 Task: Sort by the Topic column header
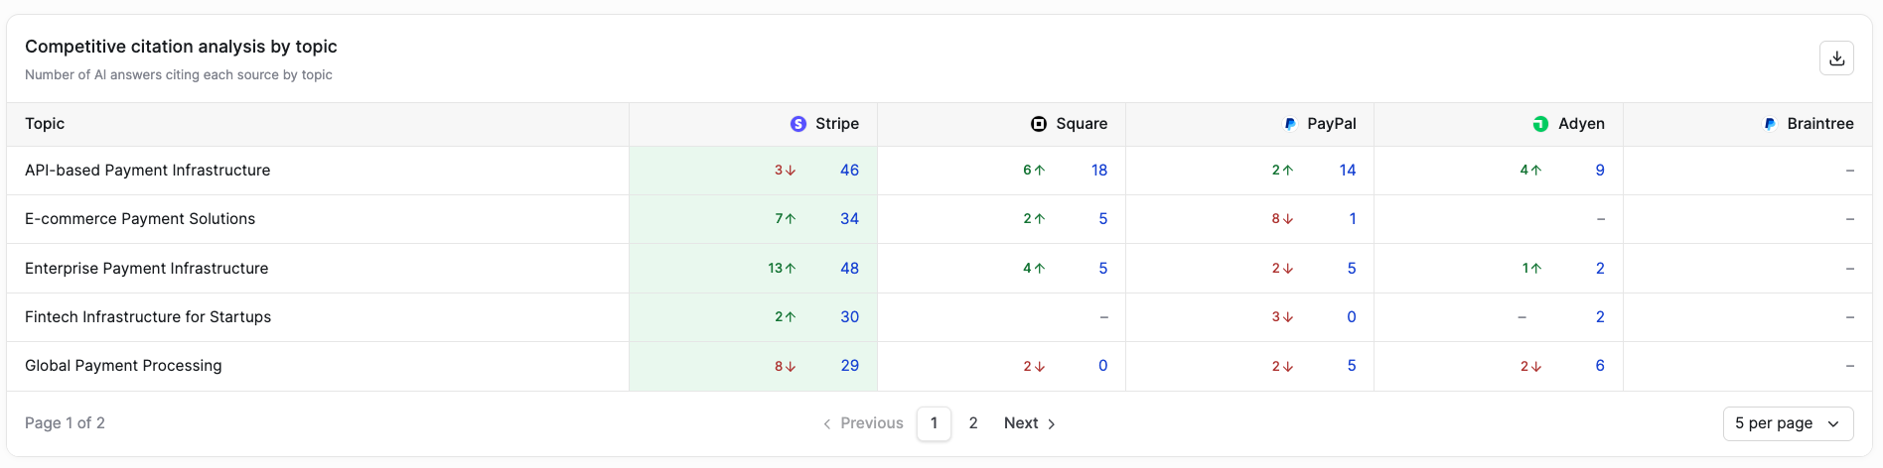point(45,124)
